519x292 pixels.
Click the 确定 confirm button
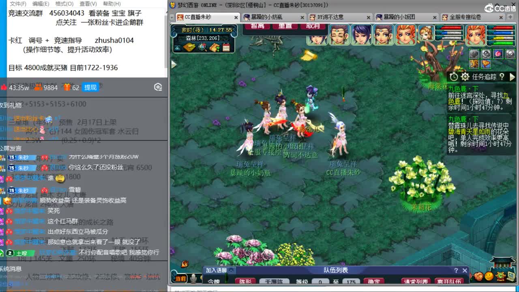pyautogui.click(x=374, y=281)
